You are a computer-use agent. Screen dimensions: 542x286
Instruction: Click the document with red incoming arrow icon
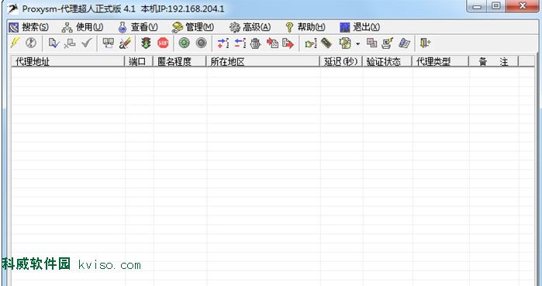pyautogui.click(x=272, y=43)
